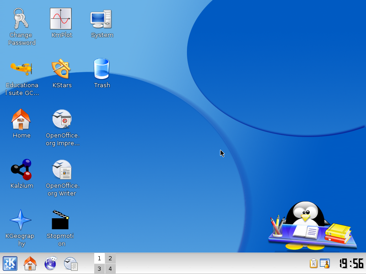Open OpenOffice.org Impress
366x274 pixels.
click(62, 119)
